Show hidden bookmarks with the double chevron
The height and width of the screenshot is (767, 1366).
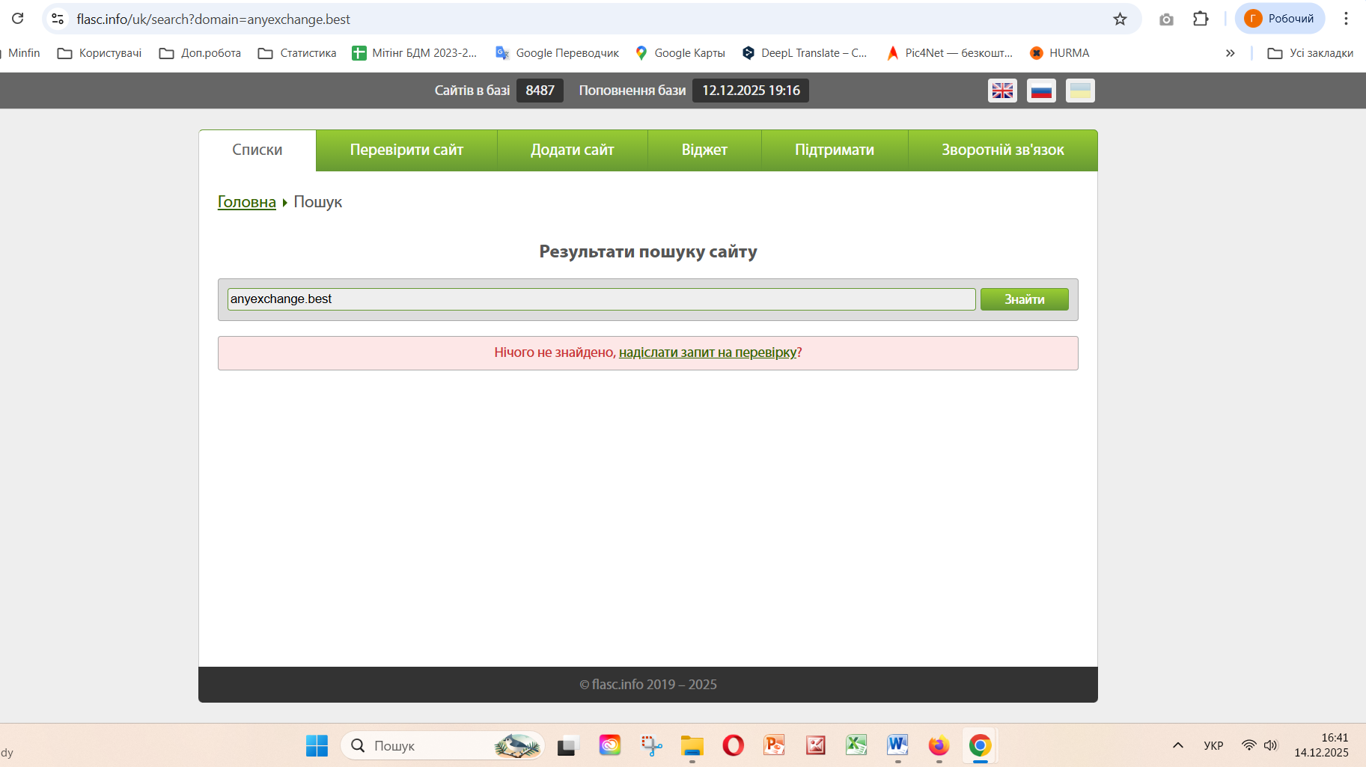tap(1230, 53)
